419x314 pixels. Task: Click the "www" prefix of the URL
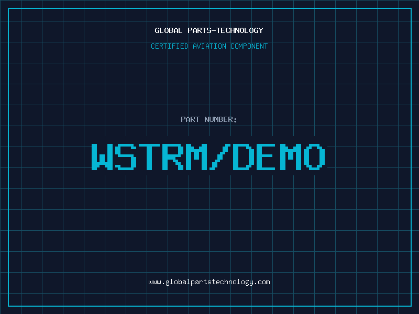tap(155, 282)
